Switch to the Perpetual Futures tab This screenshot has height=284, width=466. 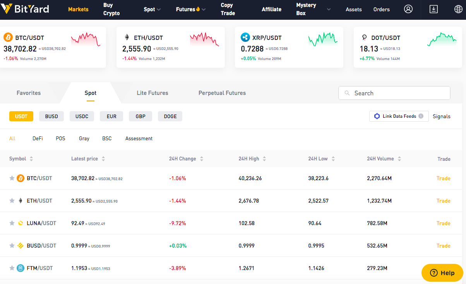[x=222, y=93]
